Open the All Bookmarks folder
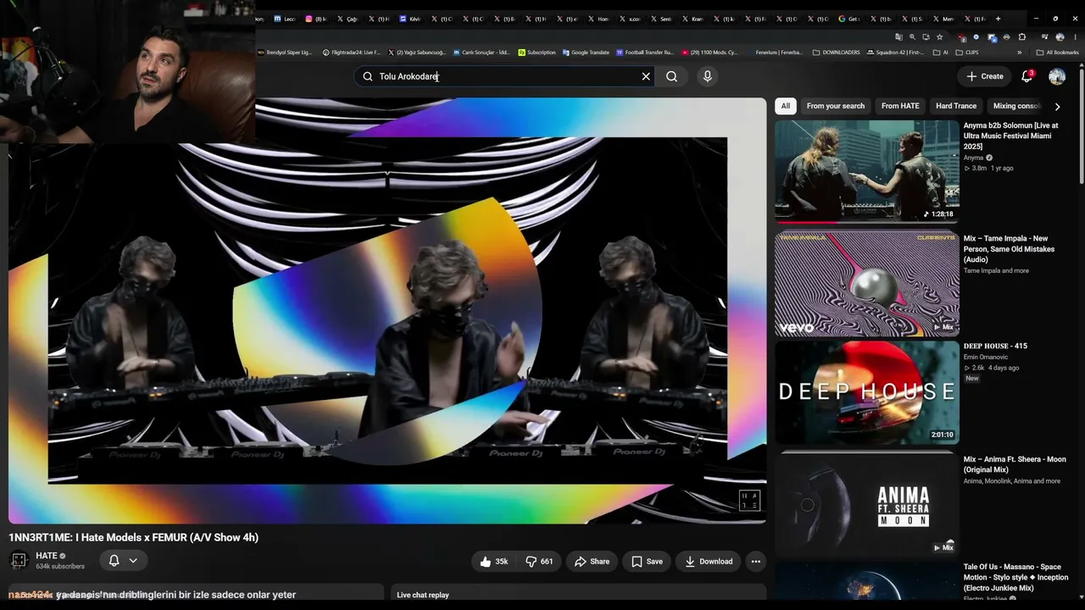Screen dimensions: 1085x610 tap(1057, 53)
